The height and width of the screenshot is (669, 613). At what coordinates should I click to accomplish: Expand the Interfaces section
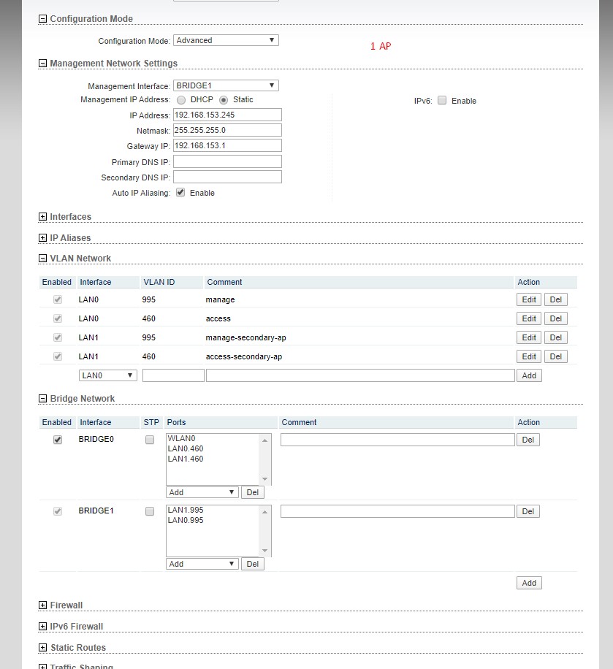point(42,217)
